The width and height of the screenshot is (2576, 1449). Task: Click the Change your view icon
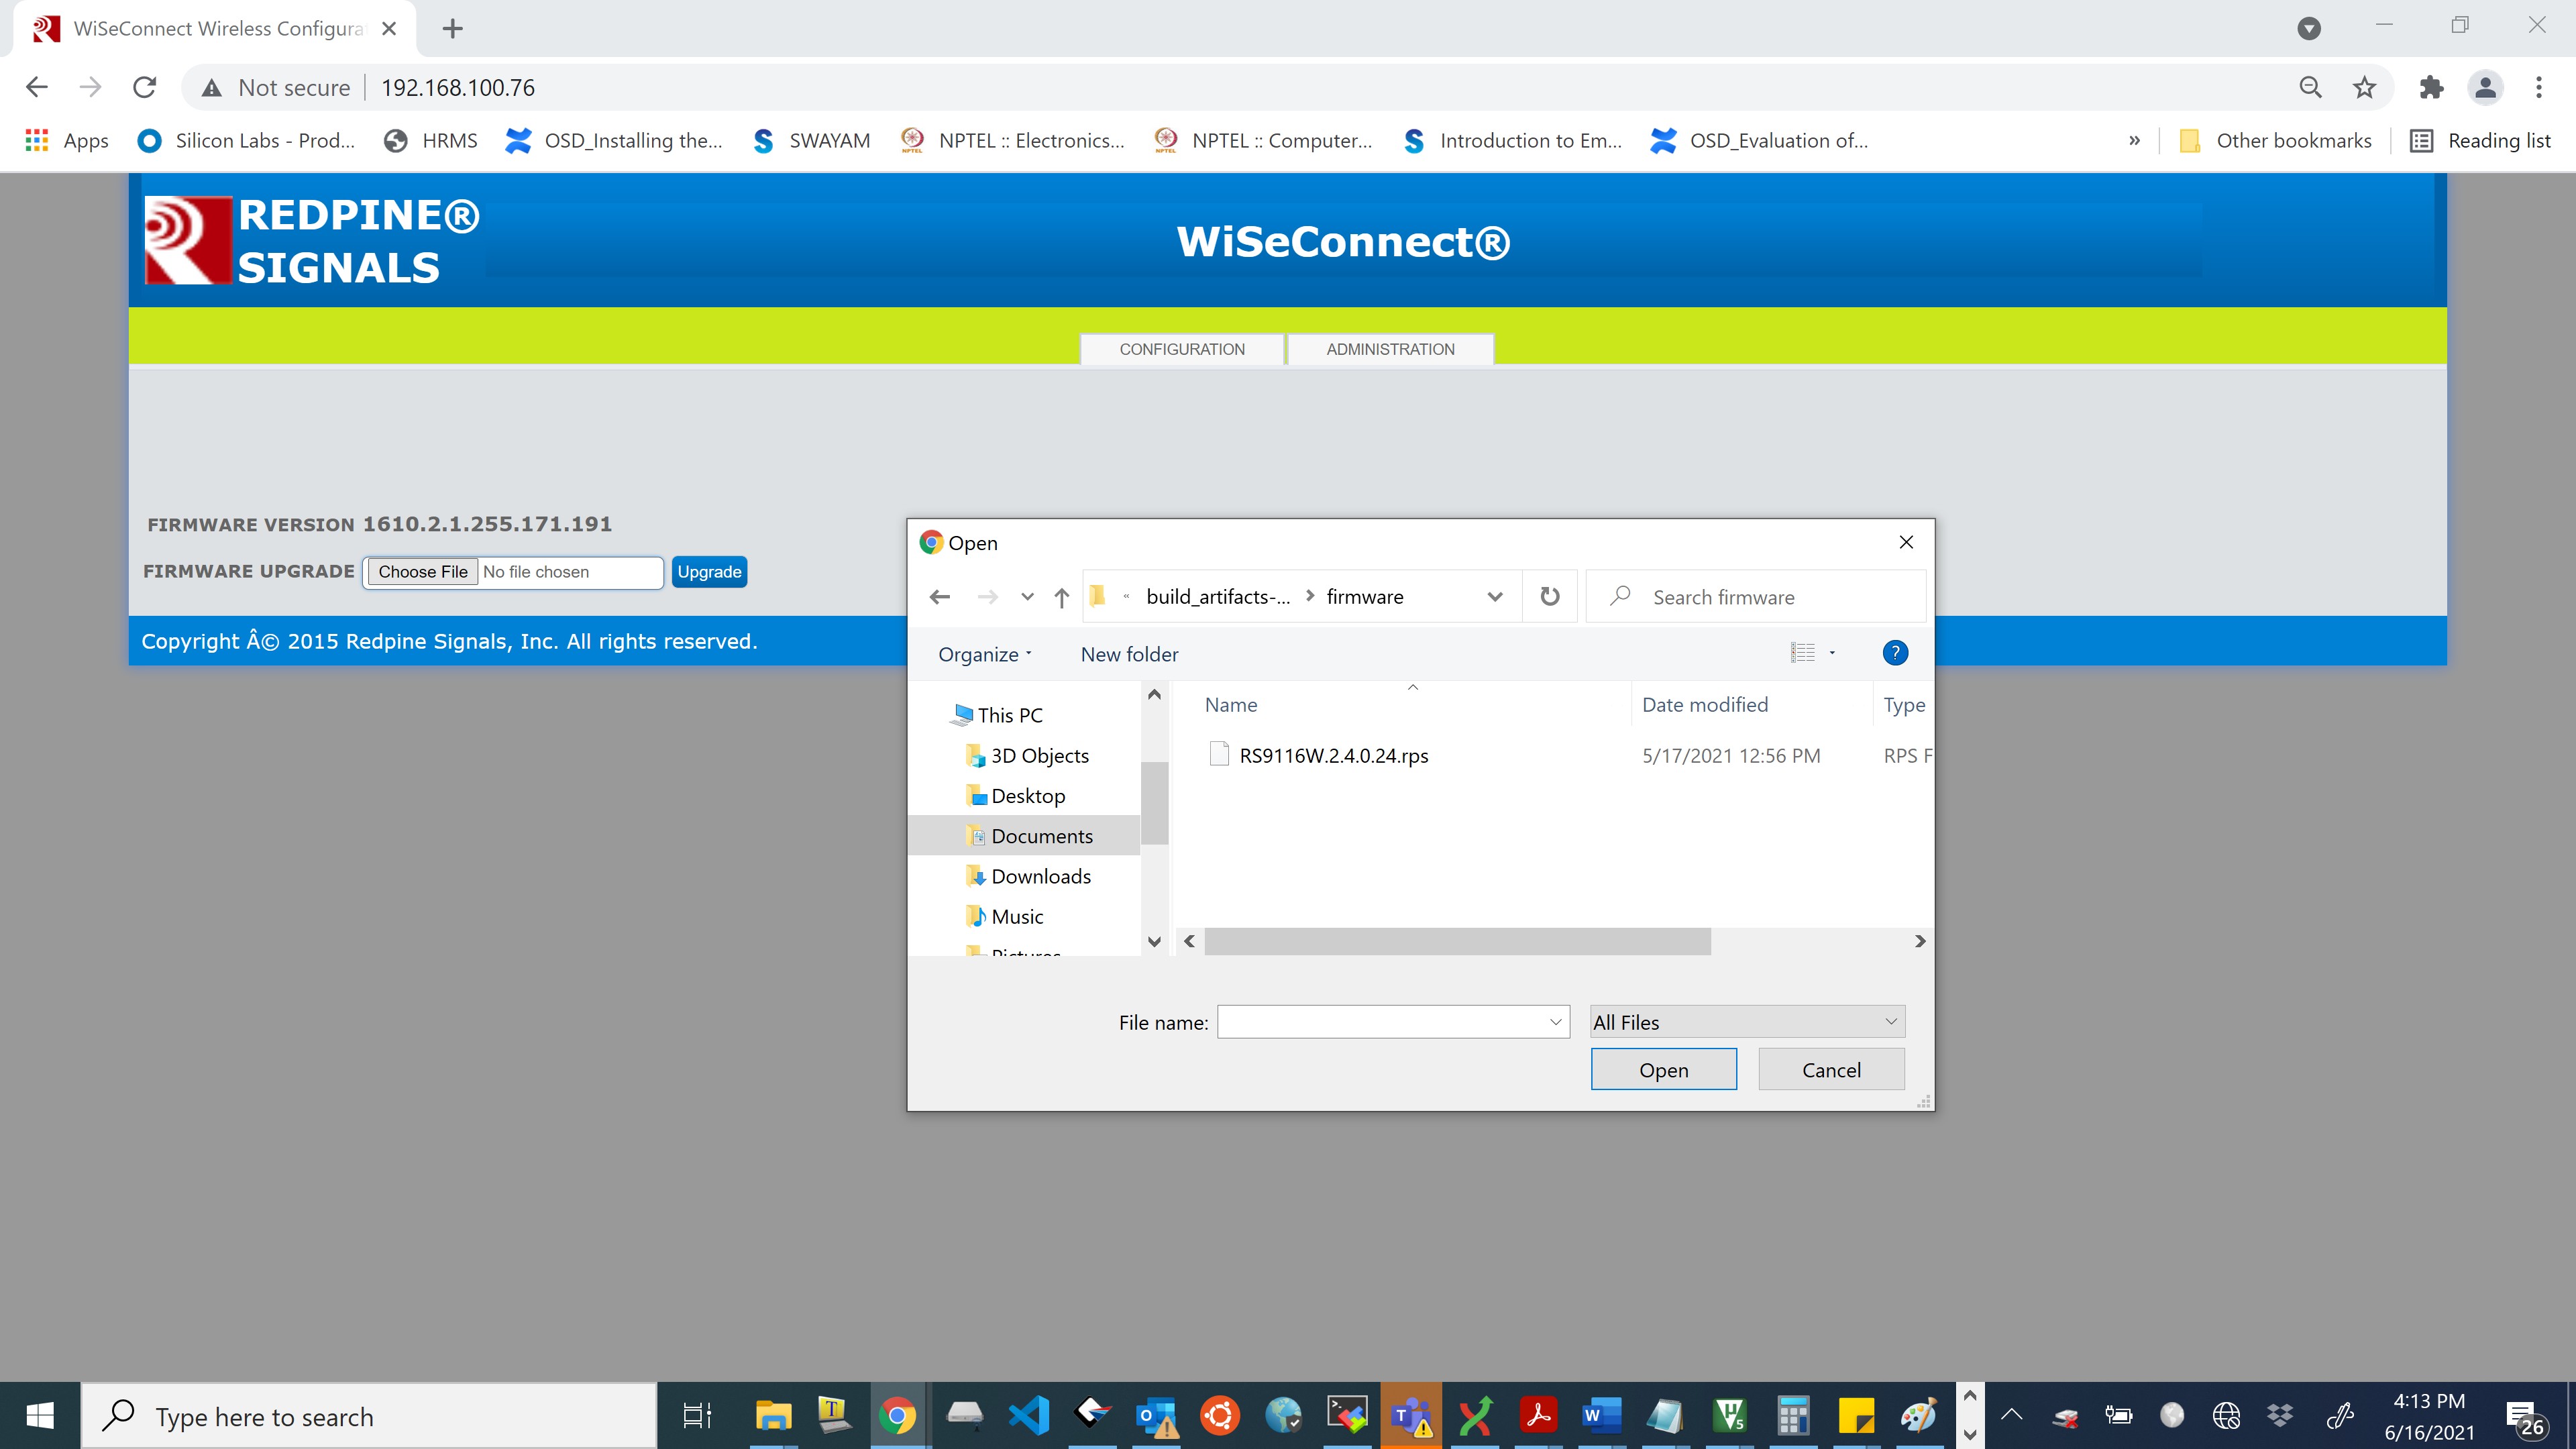click(1802, 653)
